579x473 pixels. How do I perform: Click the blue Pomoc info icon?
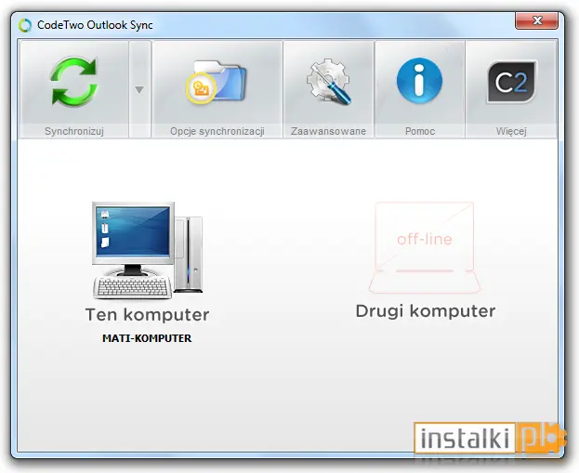click(419, 81)
